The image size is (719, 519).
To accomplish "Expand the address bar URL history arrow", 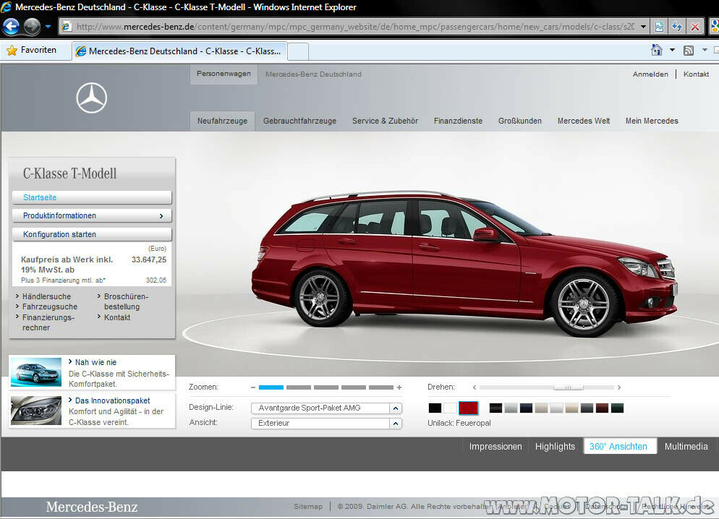I will coord(643,27).
